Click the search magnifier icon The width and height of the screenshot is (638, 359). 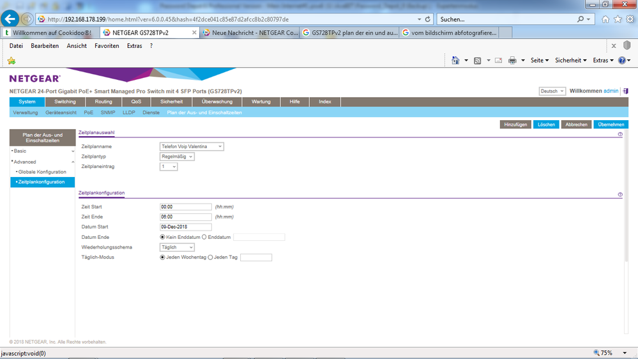pyautogui.click(x=581, y=19)
